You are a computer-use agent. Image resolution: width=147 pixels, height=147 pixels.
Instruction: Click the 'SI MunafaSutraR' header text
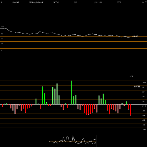(36, 2)
